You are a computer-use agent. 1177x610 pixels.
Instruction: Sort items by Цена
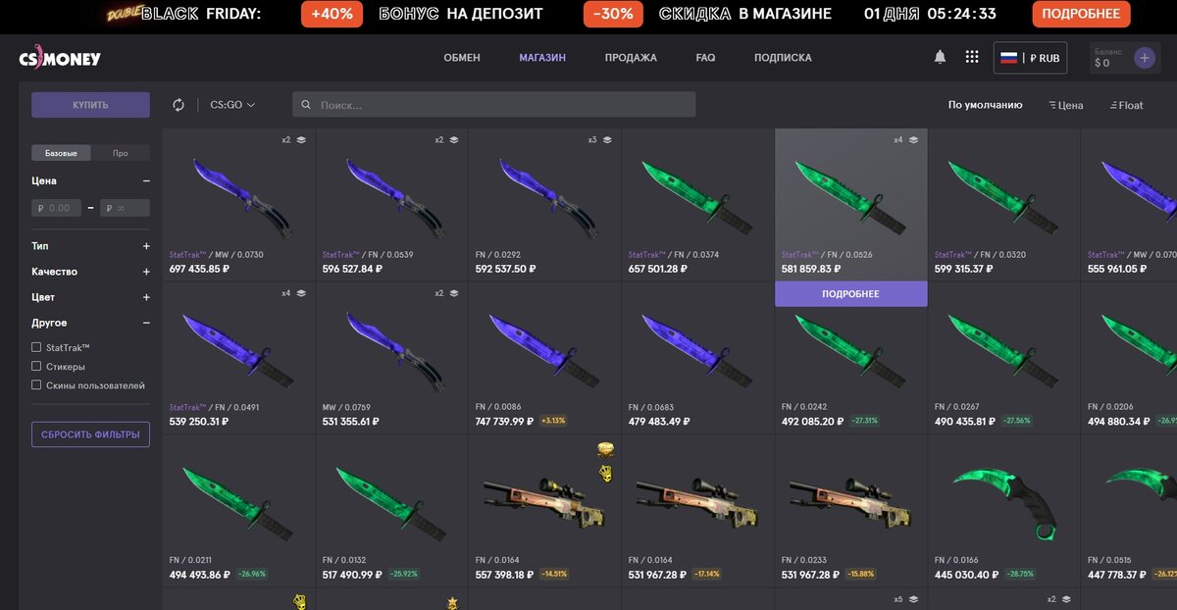[x=1065, y=105]
